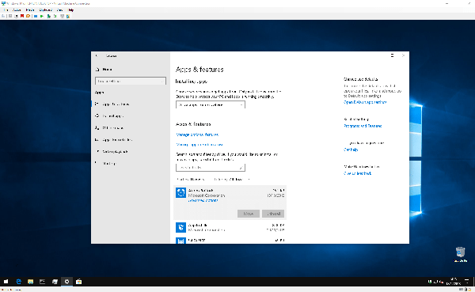Click the Revert toolbar icon
The image size is (475, 292).
coord(55,16)
